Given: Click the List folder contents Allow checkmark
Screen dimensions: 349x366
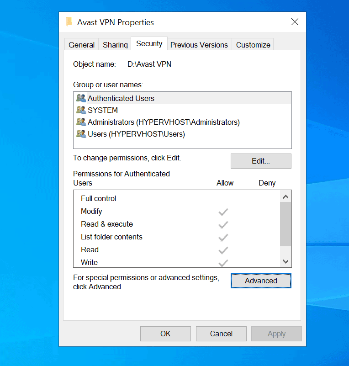Looking at the screenshot, I should 223,238.
